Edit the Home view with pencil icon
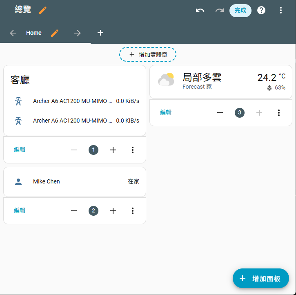The width and height of the screenshot is (296, 295). point(55,33)
